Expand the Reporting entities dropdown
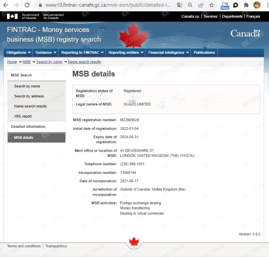This screenshot has width=269, height=257. coord(126,52)
